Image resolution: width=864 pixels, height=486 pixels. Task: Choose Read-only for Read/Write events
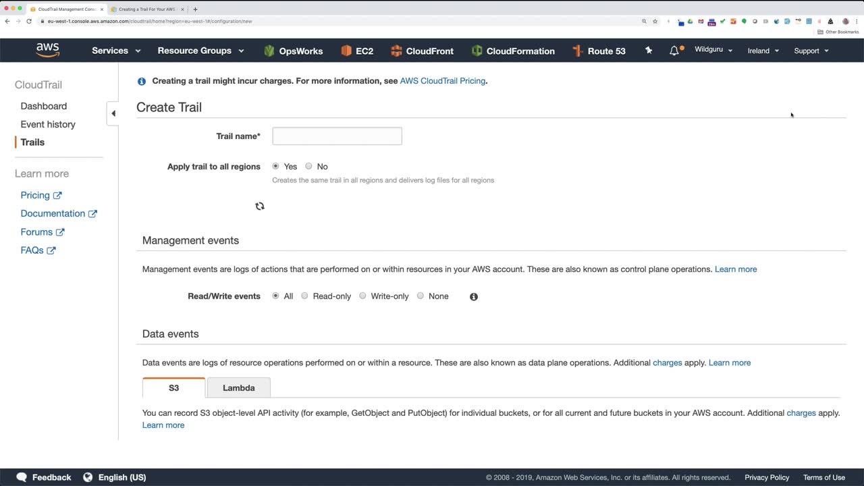point(305,296)
